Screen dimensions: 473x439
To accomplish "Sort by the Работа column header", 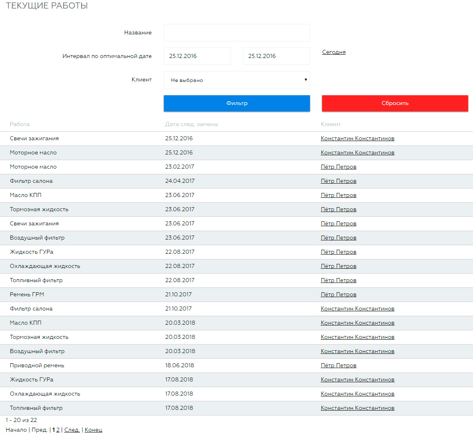I will click(x=19, y=124).
